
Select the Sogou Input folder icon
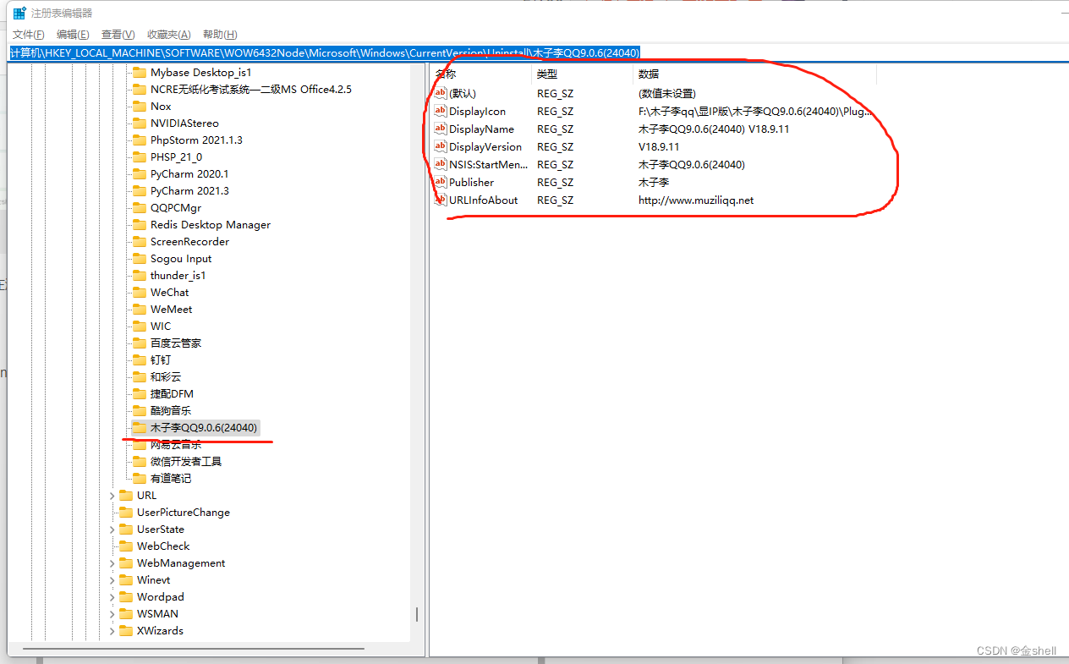[x=139, y=259]
